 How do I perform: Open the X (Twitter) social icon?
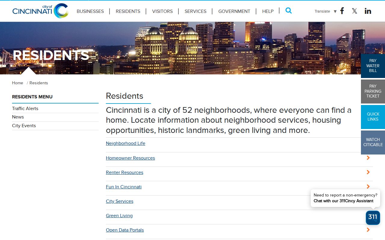(x=355, y=11)
